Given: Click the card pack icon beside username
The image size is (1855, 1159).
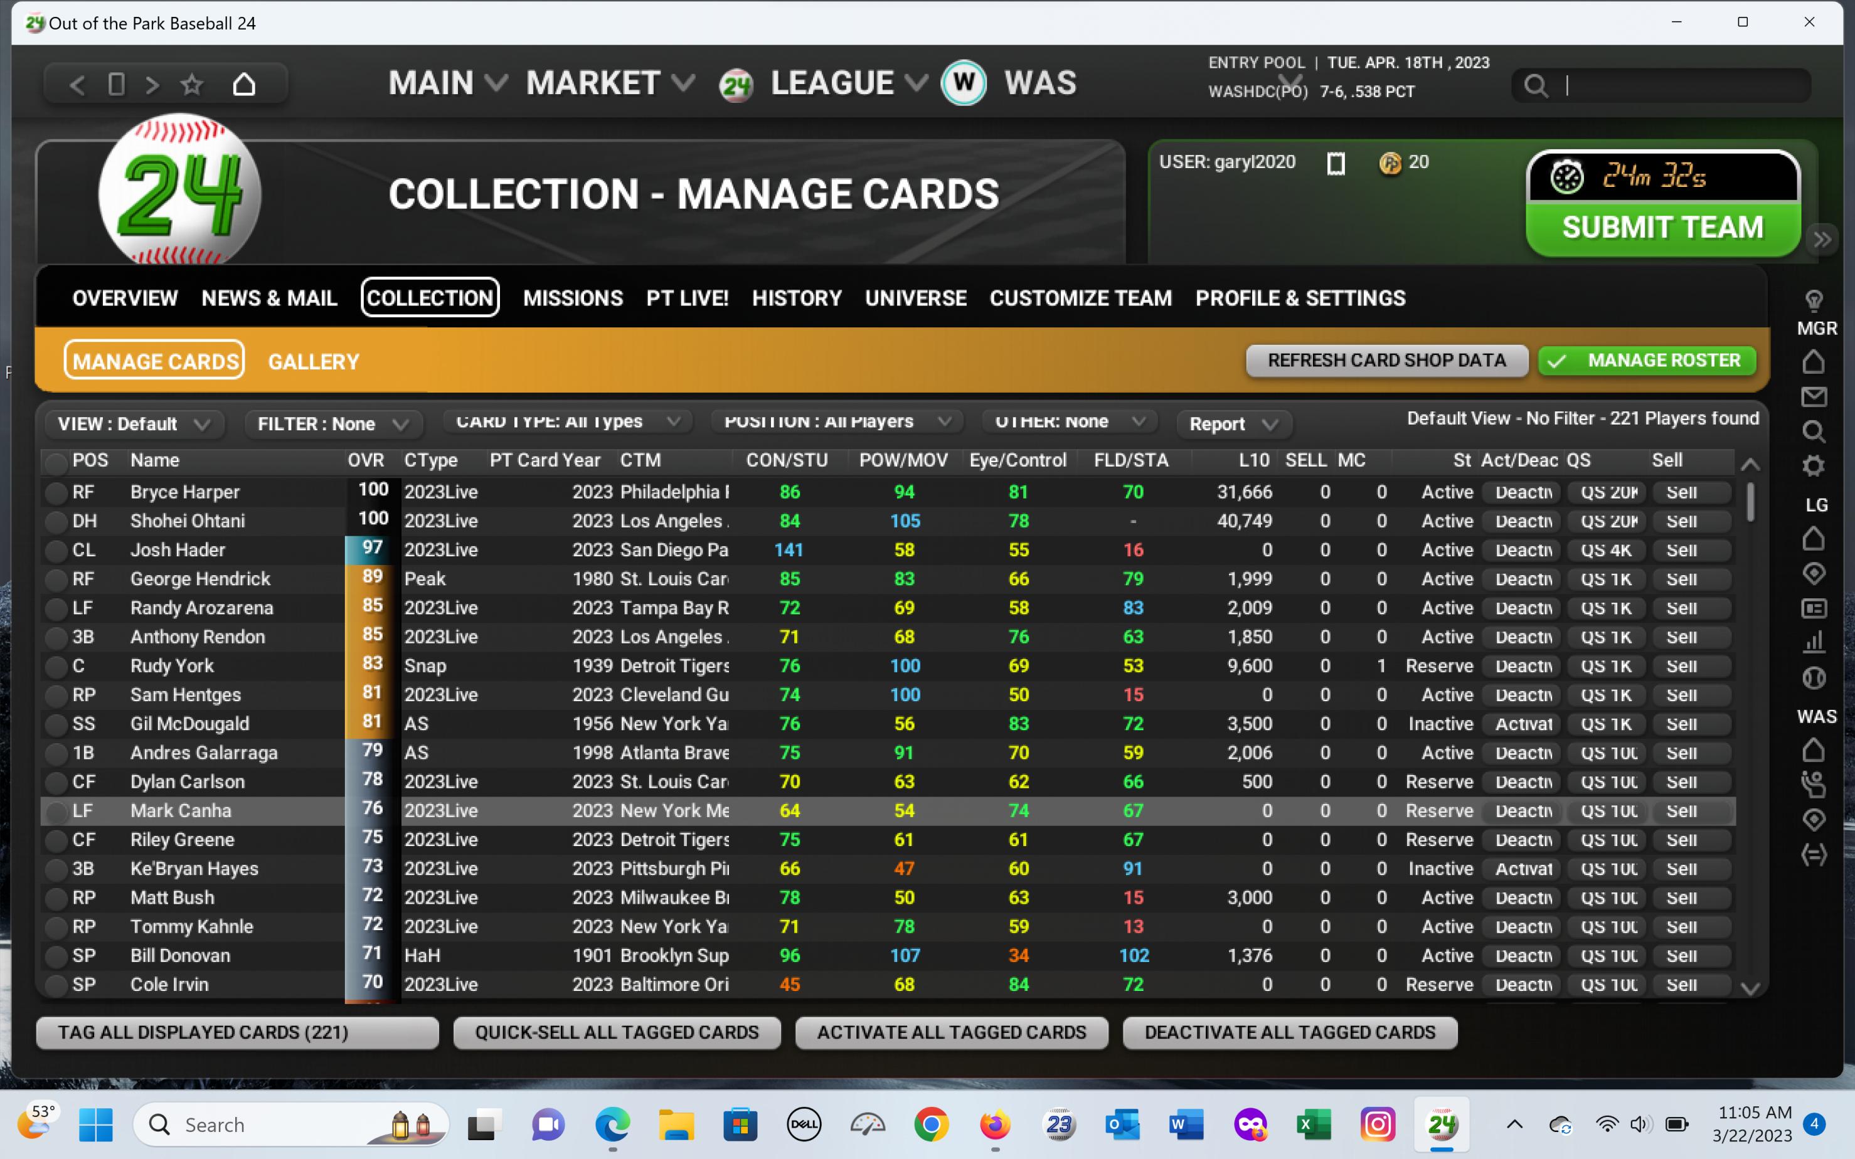Looking at the screenshot, I should (x=1336, y=162).
